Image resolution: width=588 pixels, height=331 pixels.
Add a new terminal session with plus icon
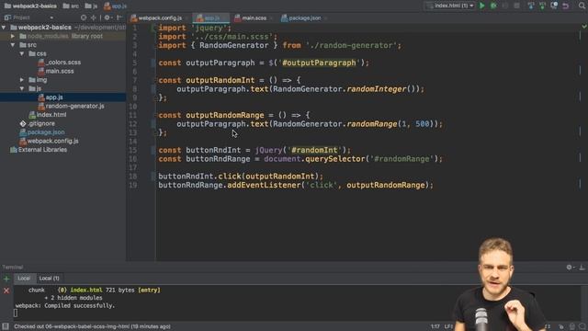pos(6,279)
